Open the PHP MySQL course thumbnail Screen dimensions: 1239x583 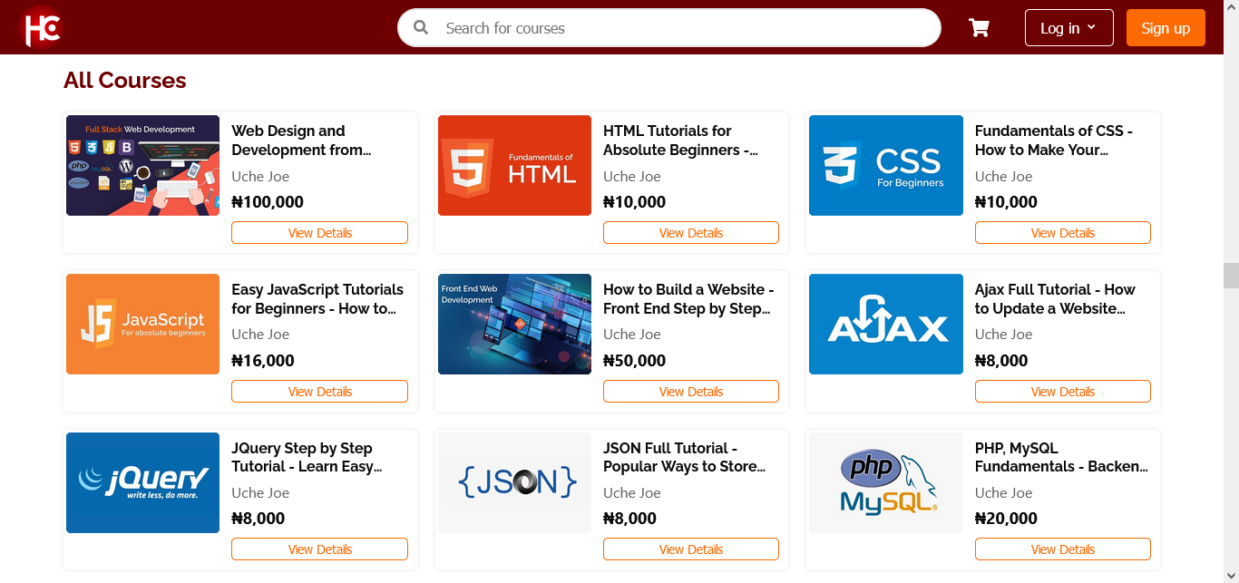click(x=885, y=482)
